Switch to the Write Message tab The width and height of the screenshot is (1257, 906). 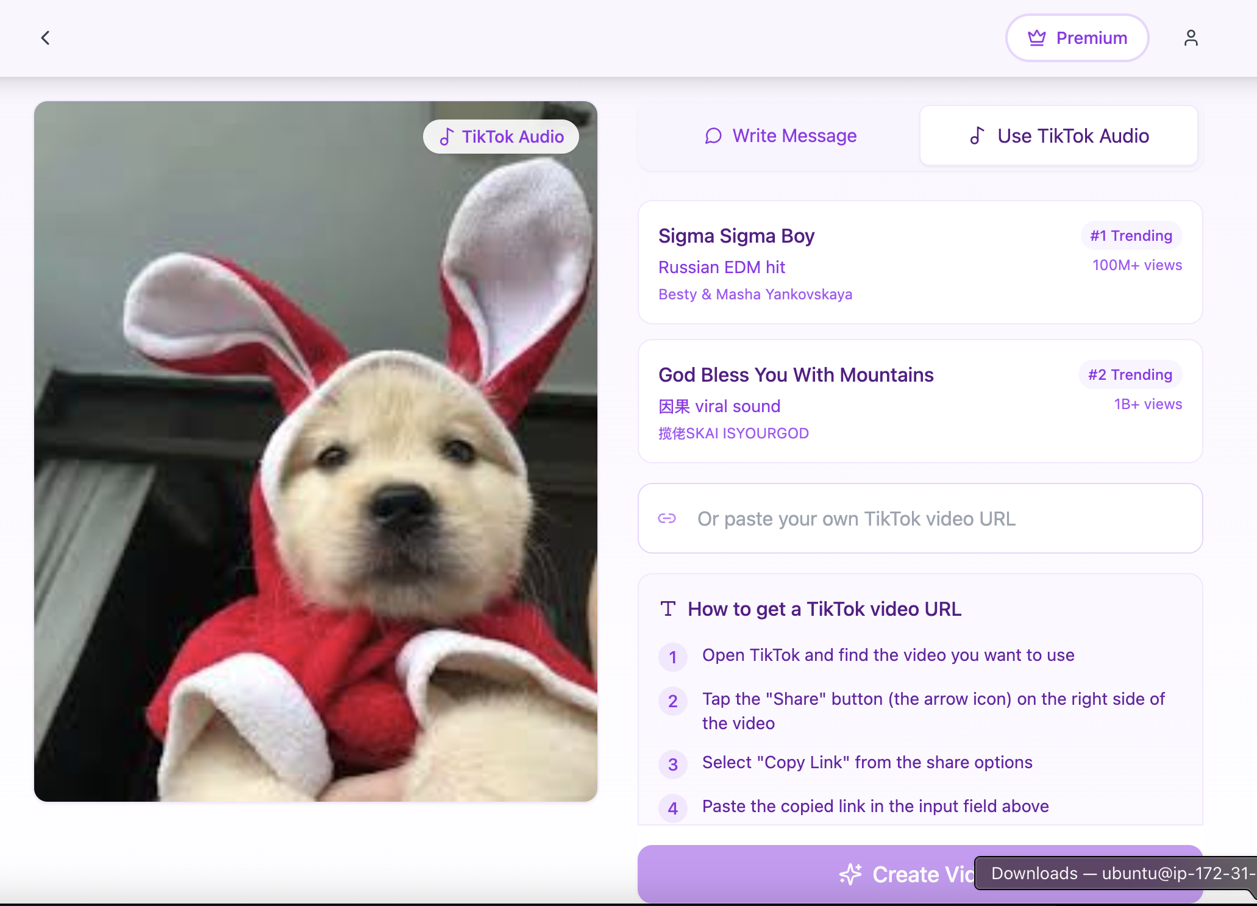[x=780, y=135]
